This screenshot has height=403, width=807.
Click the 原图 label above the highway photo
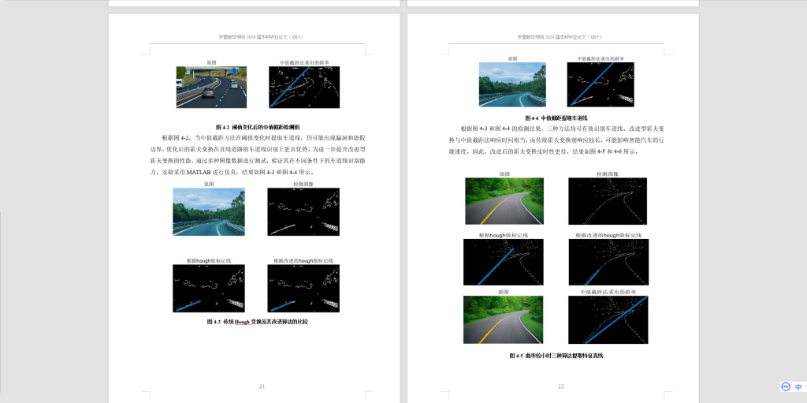click(211, 62)
